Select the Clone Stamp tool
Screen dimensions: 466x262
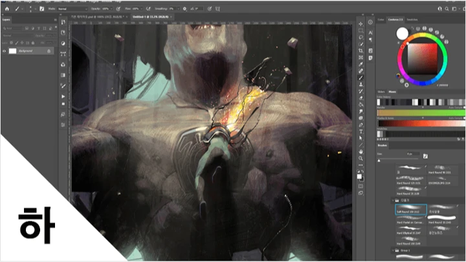tap(361, 85)
